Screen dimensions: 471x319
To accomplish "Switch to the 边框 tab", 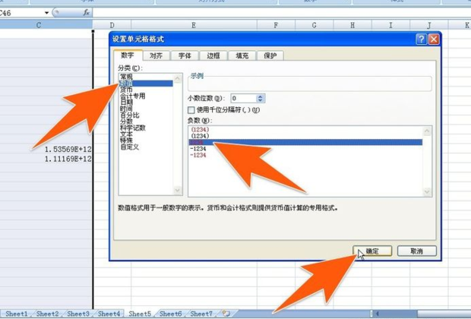I will tap(213, 55).
